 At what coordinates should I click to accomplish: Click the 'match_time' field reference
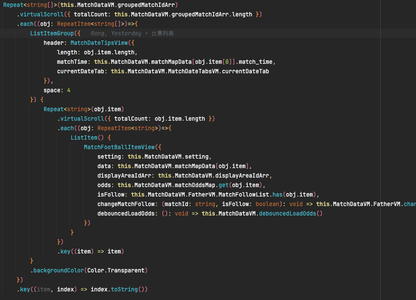(255, 62)
